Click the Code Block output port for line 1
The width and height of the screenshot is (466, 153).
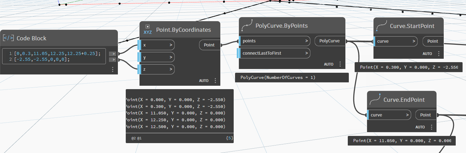coord(112,54)
